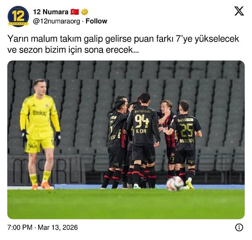
Task: Open the tweet info circle icon
Action: pos(239,227)
